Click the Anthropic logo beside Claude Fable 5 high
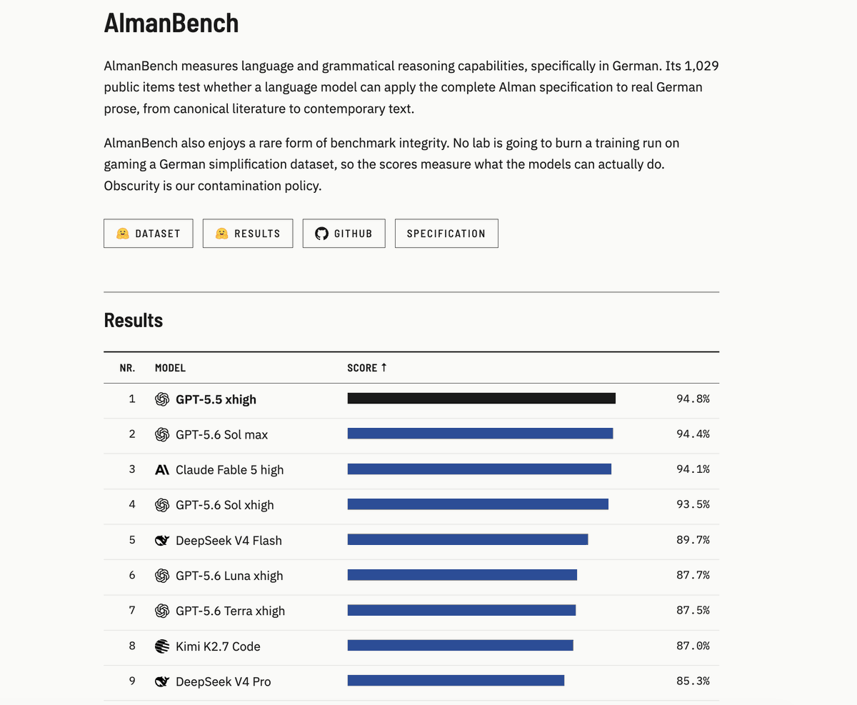 point(162,470)
